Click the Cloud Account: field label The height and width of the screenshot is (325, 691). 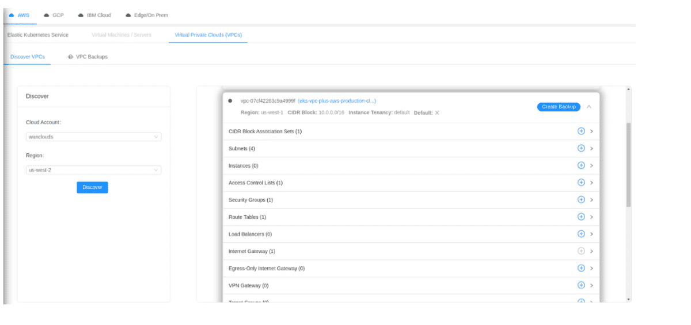[x=44, y=122]
